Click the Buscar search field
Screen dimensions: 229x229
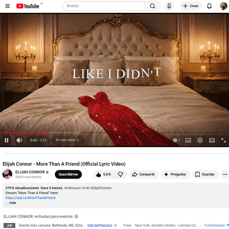[x=104, y=6]
